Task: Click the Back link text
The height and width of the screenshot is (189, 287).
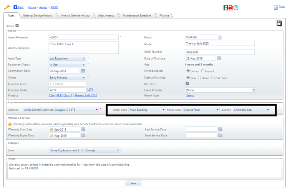Action: point(21,7)
